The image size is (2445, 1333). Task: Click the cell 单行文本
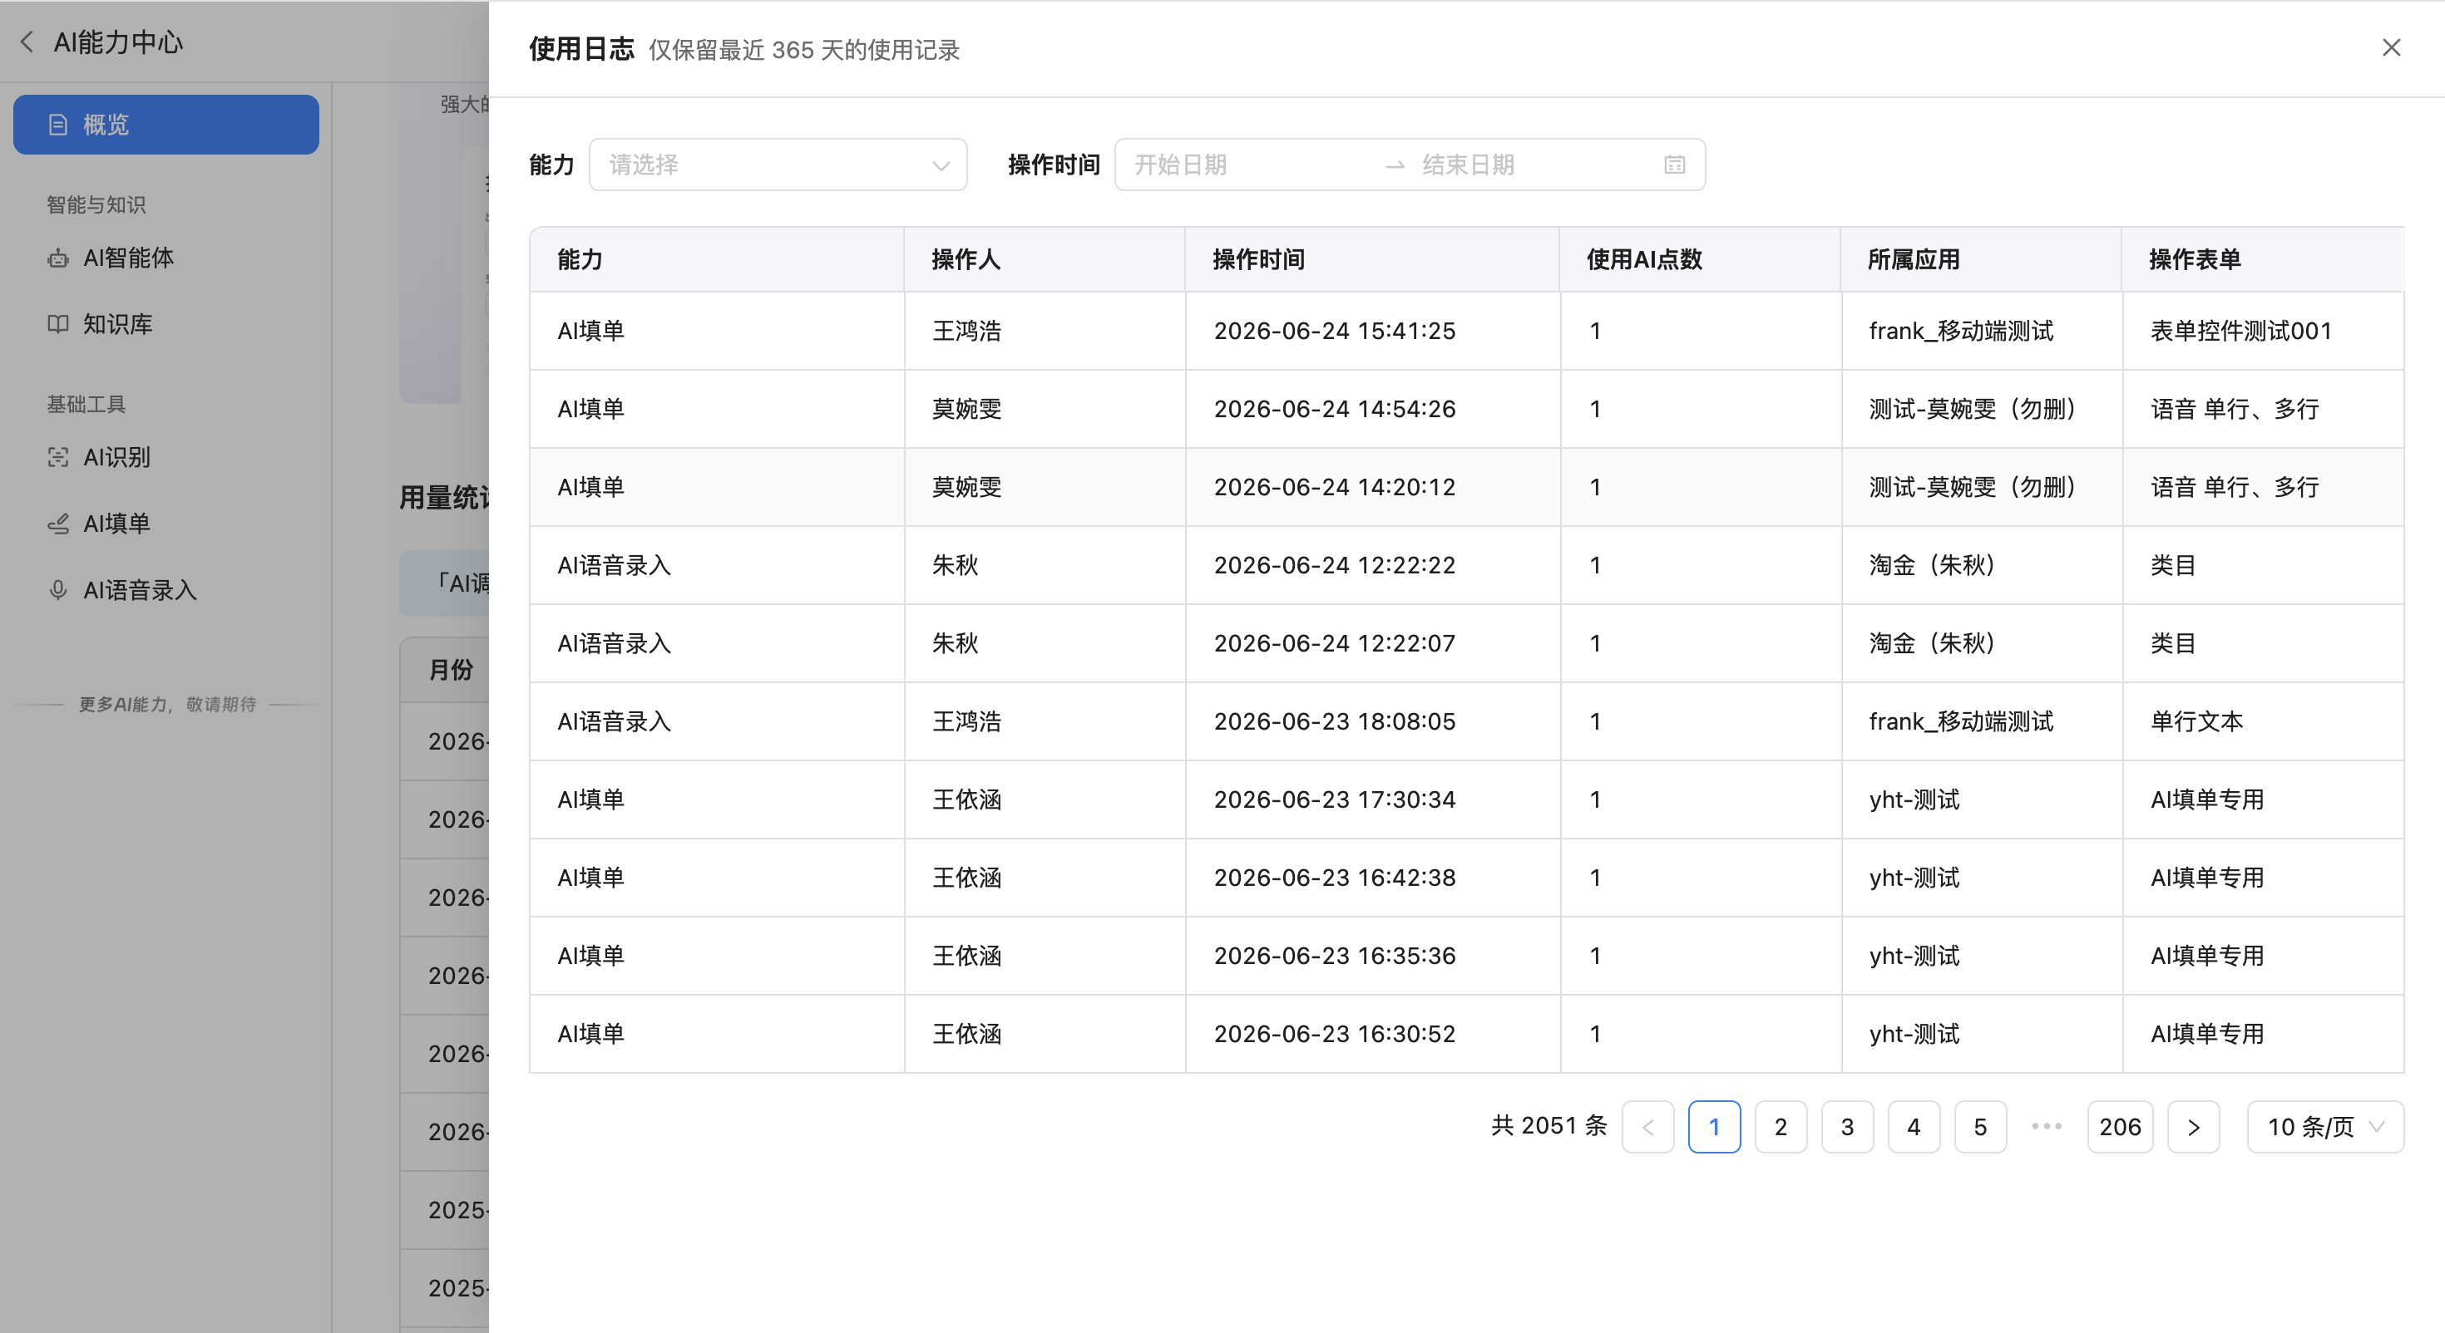[2196, 721]
